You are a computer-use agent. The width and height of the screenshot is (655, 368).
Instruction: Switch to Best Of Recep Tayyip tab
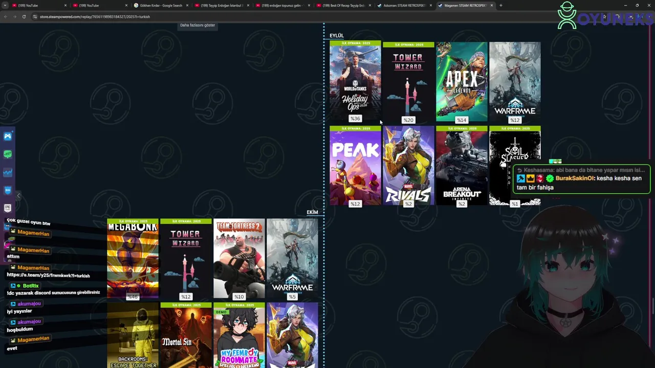coord(343,5)
